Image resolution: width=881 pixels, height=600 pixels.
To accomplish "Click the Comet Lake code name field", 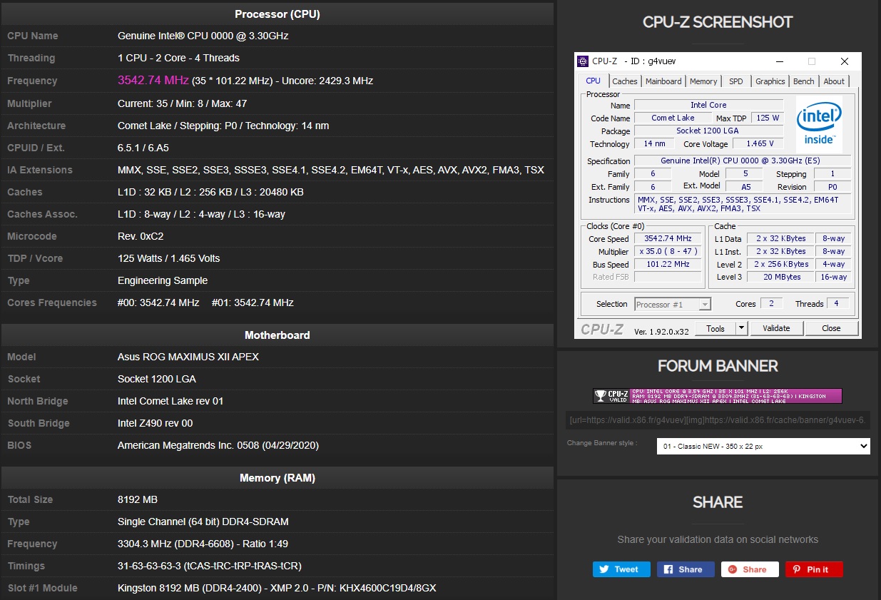I will coord(673,118).
